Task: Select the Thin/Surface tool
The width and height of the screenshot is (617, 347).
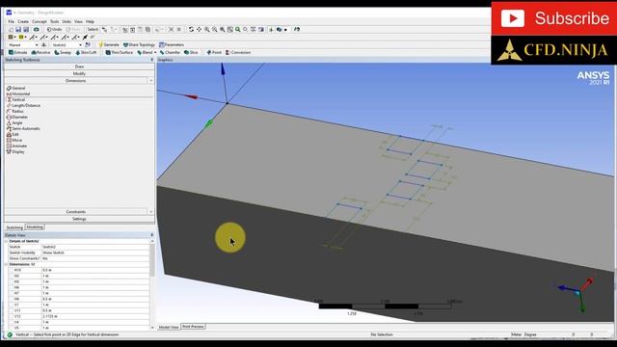Action: 120,52
